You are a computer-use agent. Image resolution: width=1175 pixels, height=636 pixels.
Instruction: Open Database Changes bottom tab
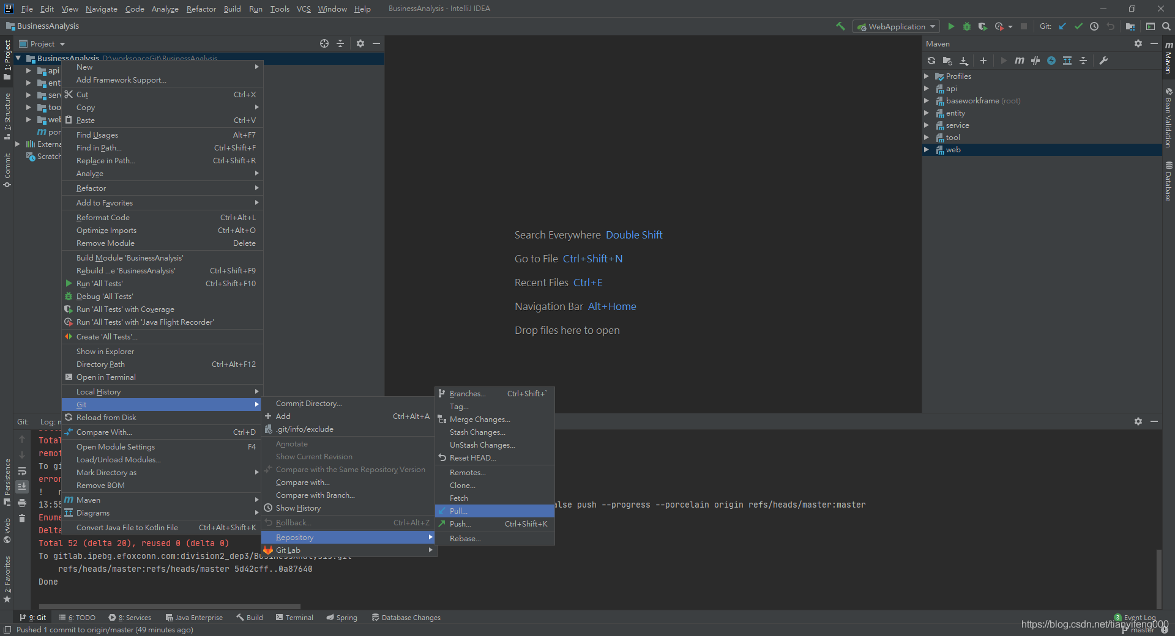[x=406, y=618]
